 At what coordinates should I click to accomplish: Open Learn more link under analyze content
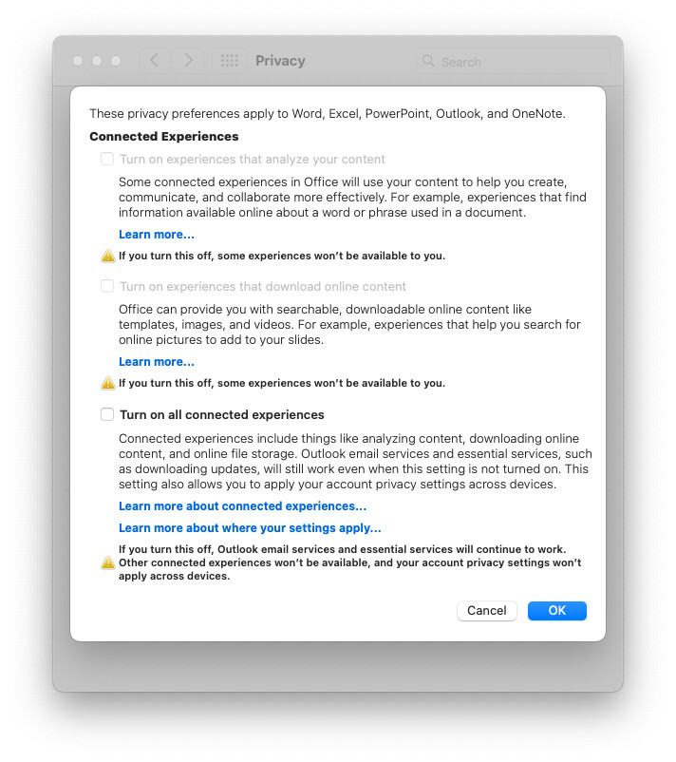coord(157,235)
